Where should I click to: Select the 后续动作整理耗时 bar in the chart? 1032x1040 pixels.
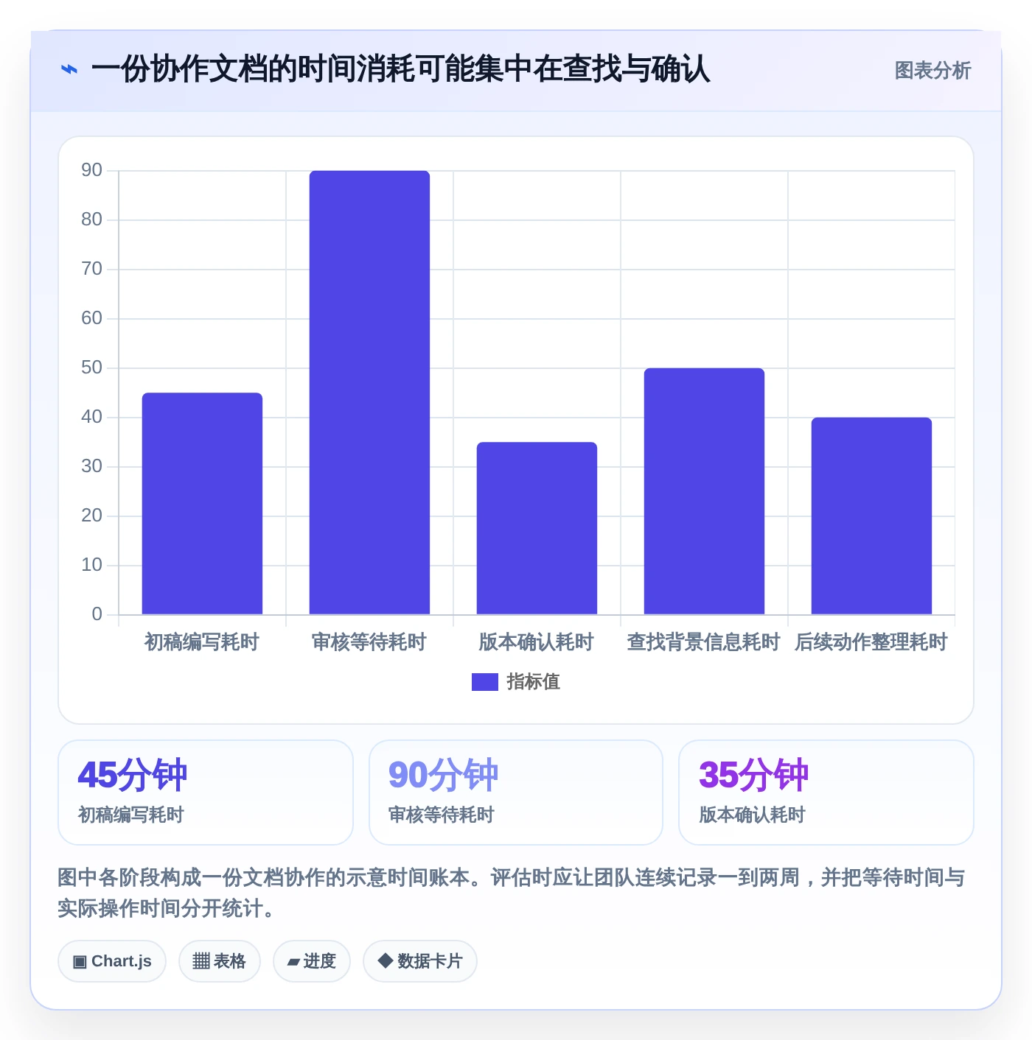pyautogui.click(x=871, y=516)
